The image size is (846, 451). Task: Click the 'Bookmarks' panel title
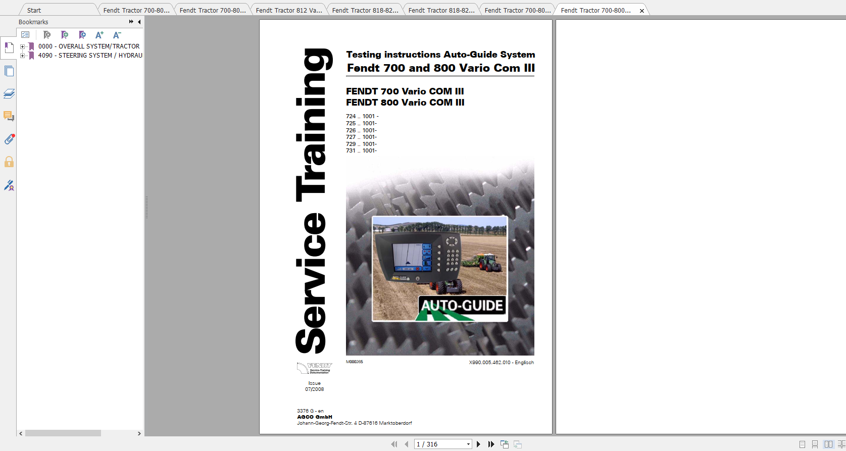pos(33,22)
